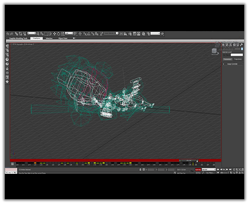This screenshot has width=249, height=204.
Task: Open the key filter Selected dropdown
Action: click(209, 170)
